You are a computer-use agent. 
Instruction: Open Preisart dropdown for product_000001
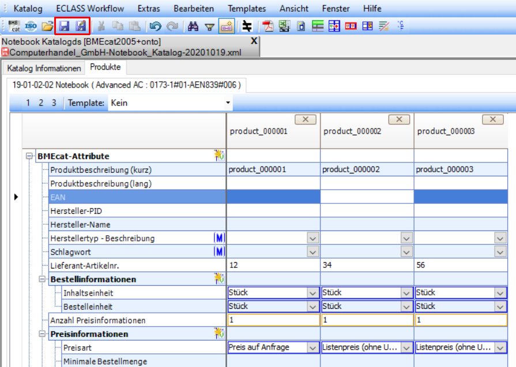[x=312, y=347]
